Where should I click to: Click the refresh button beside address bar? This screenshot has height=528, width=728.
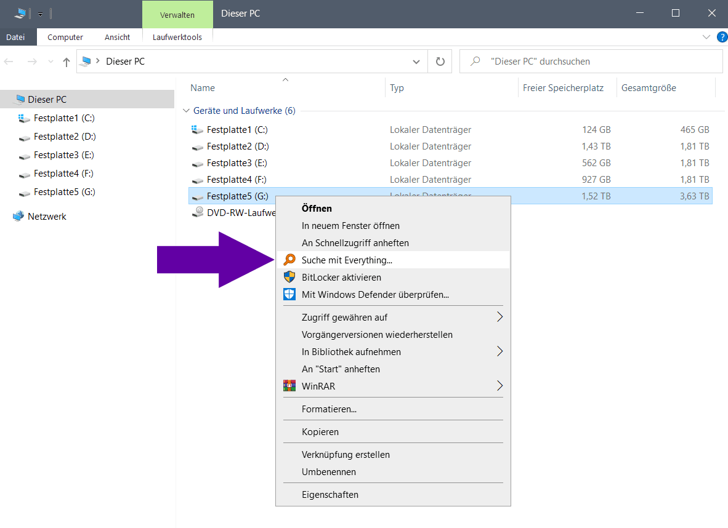440,62
